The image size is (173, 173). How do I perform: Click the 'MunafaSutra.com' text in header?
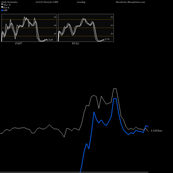pos(136,2)
